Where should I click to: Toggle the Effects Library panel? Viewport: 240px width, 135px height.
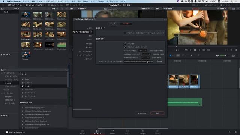pos(34,5)
